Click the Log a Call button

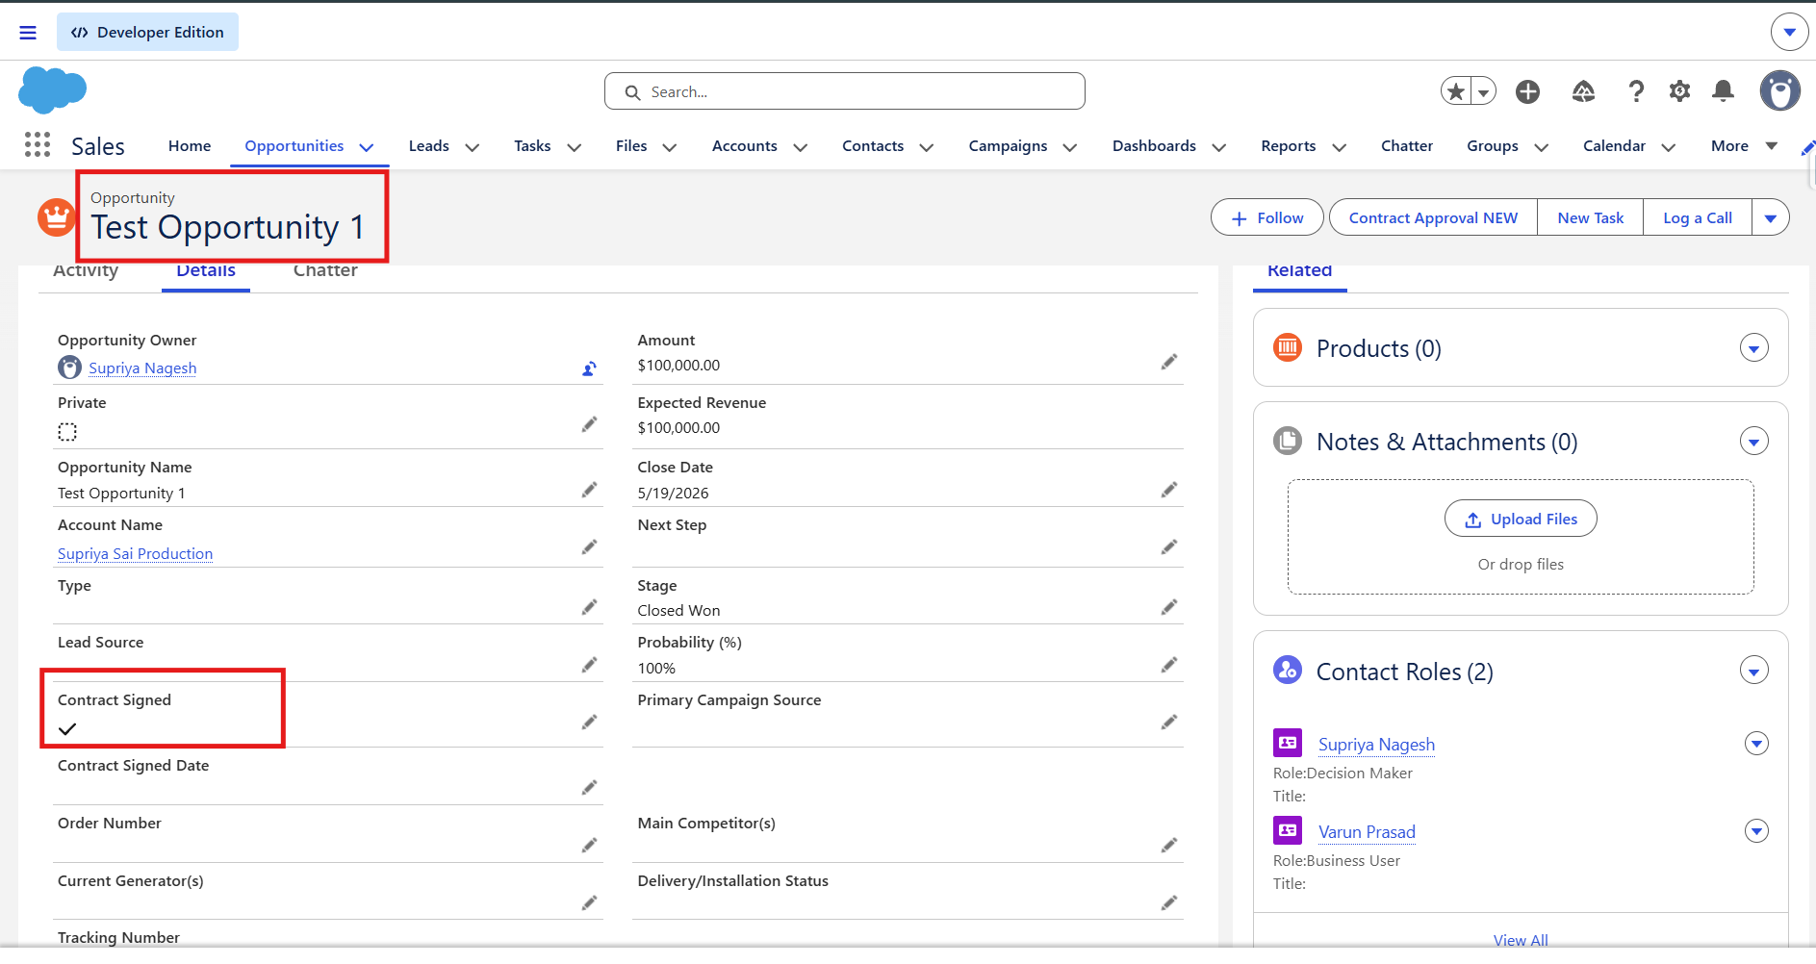tap(1698, 218)
